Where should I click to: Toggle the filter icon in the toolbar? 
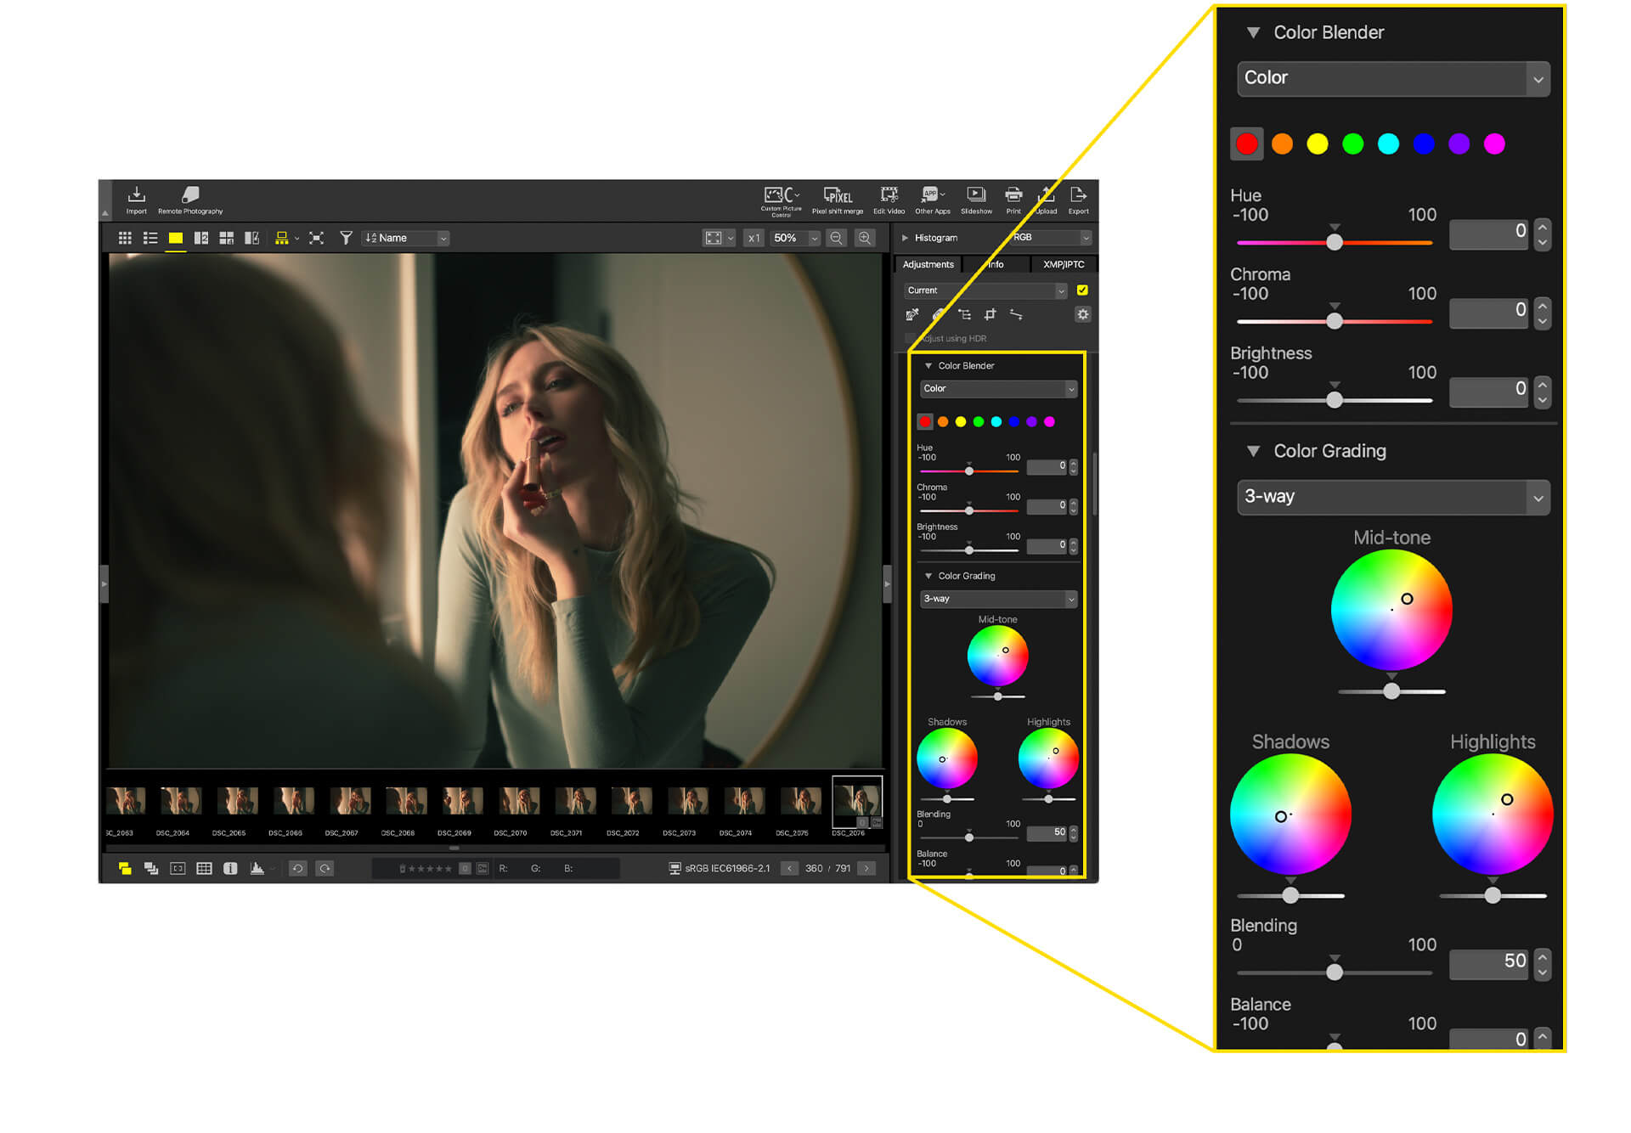[x=346, y=238]
